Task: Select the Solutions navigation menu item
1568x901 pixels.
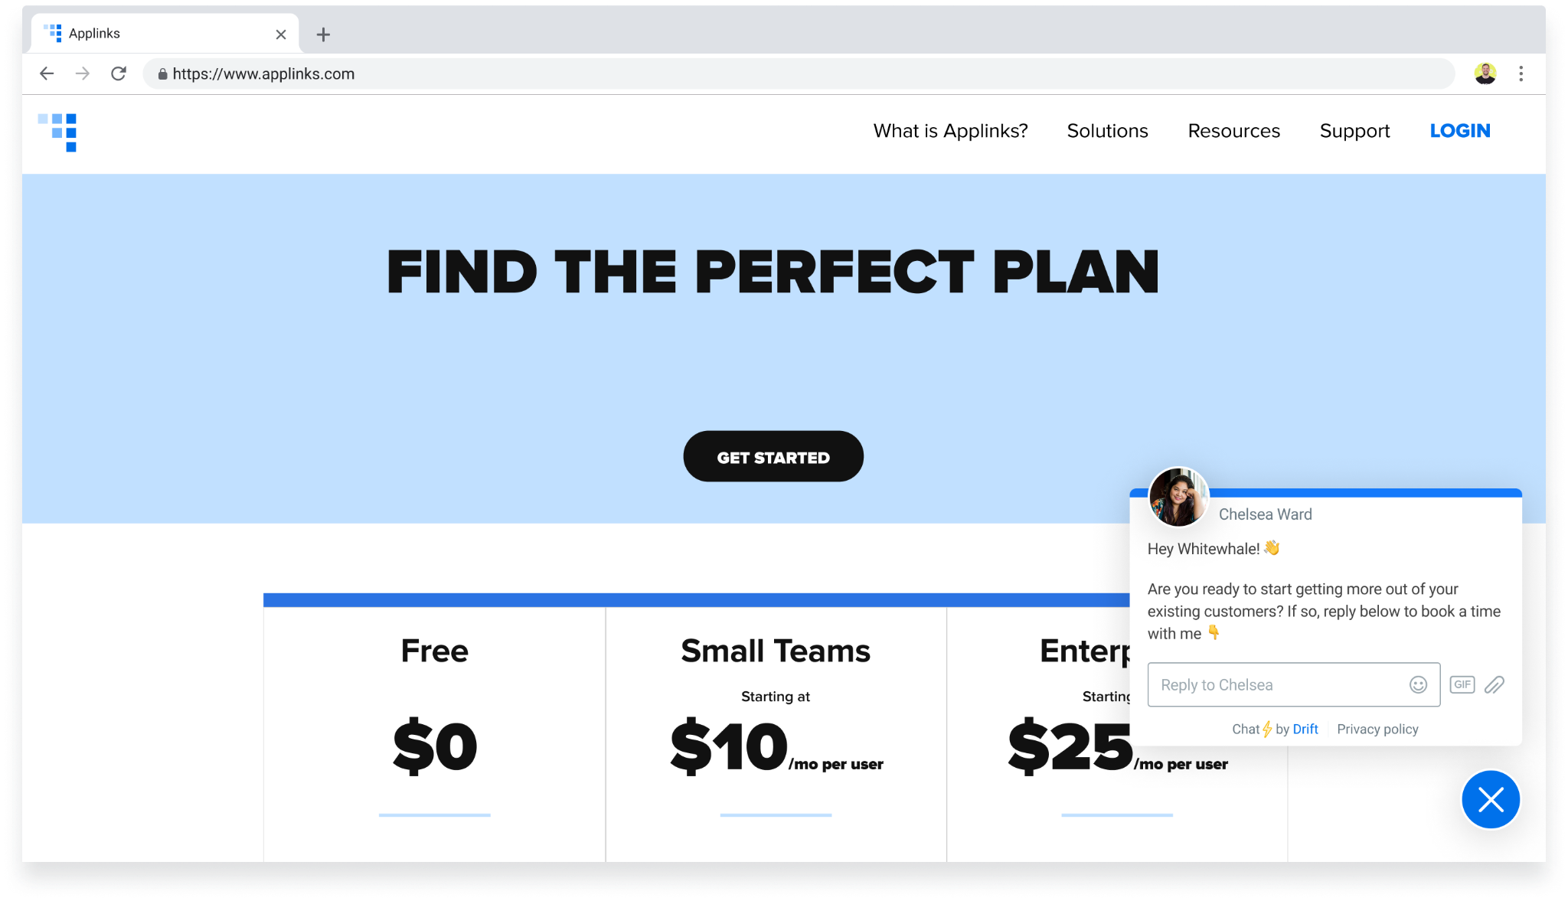Action: [1108, 132]
